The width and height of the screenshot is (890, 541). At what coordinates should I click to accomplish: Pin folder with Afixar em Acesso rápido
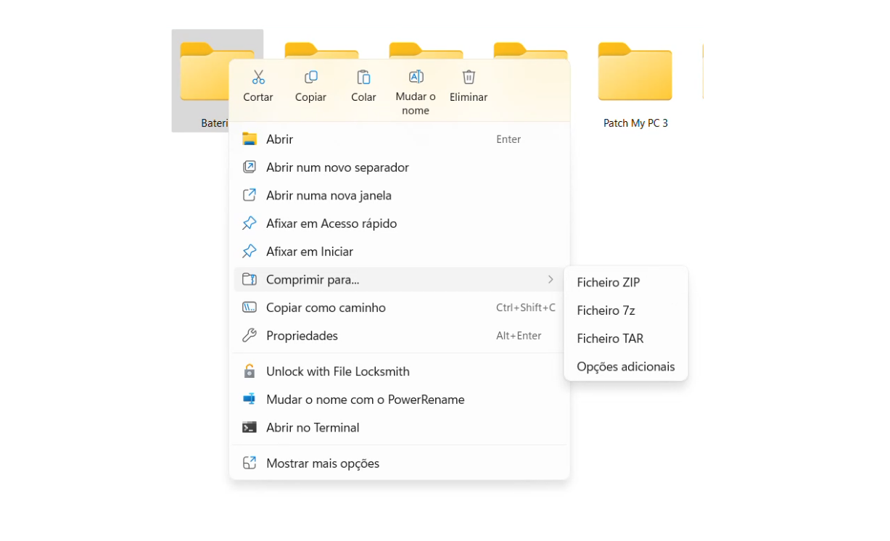click(331, 224)
